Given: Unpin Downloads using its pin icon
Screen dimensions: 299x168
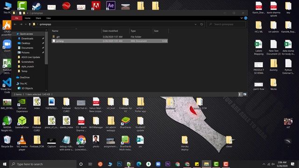Looking at the screenshot, I should 43,39.
